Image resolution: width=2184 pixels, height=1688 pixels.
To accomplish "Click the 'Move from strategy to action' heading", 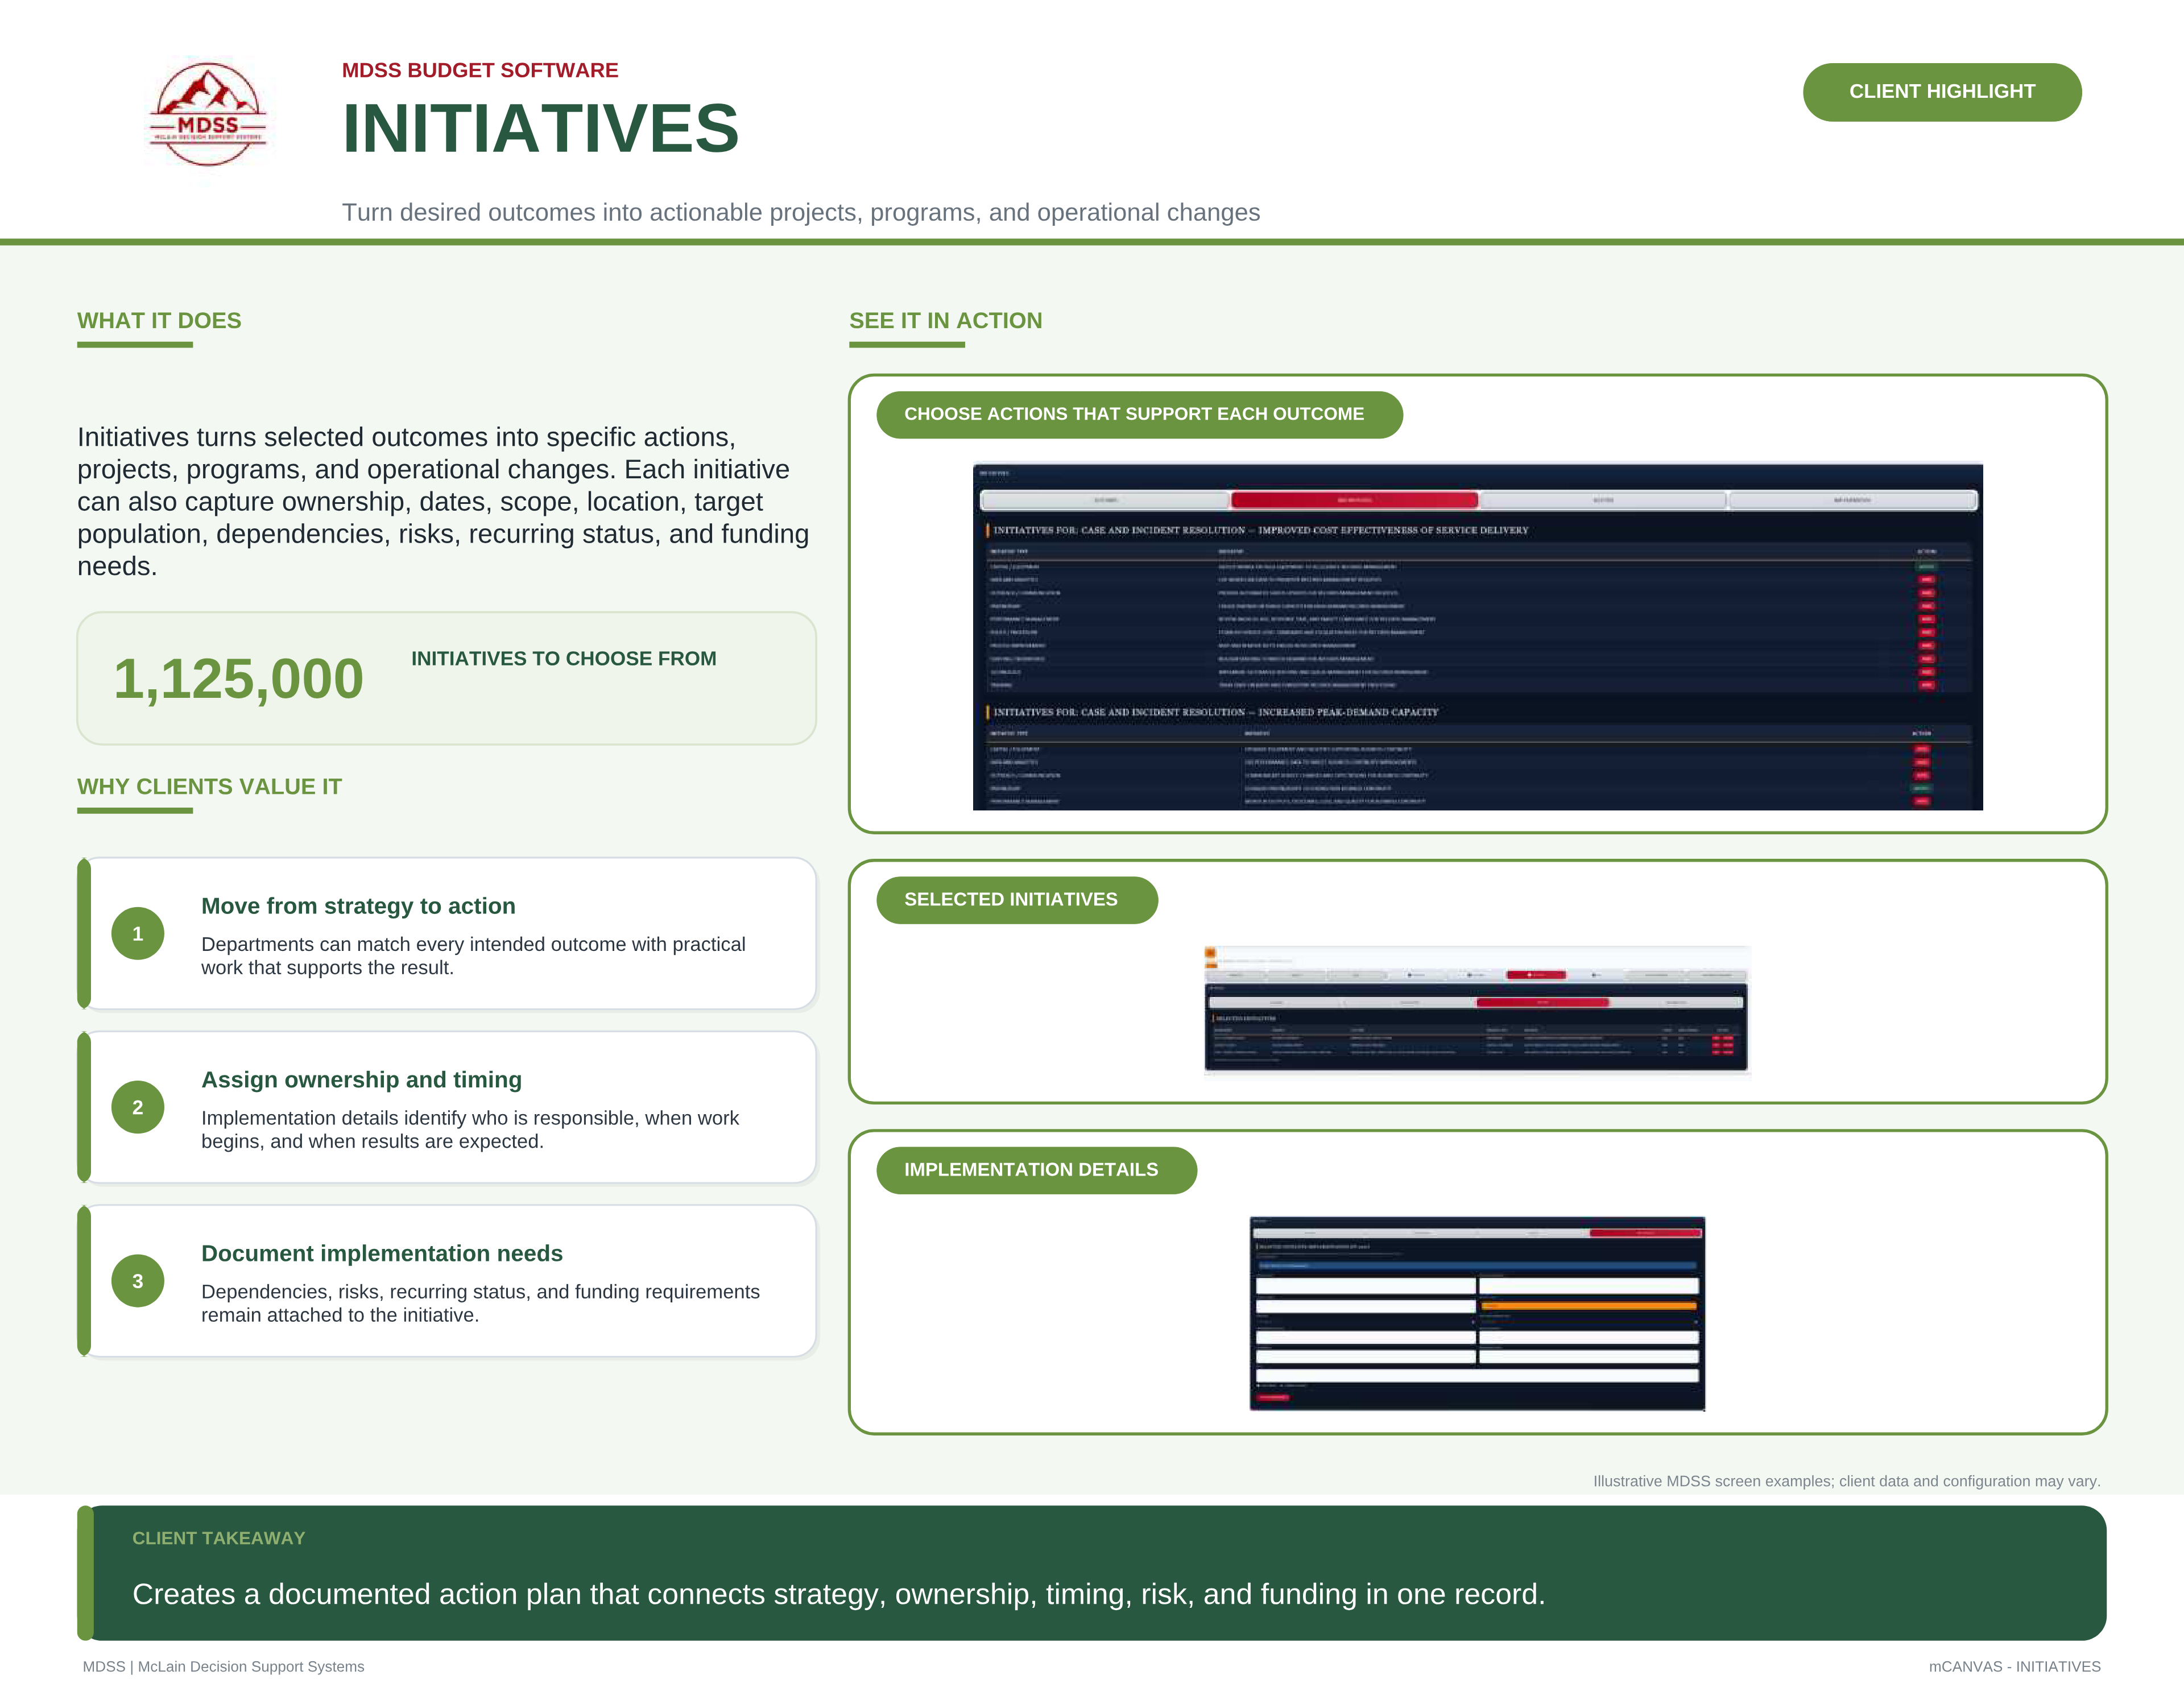I will coord(358,906).
